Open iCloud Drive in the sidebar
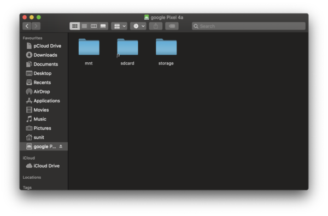The height and width of the screenshot is (216, 328). click(44, 166)
